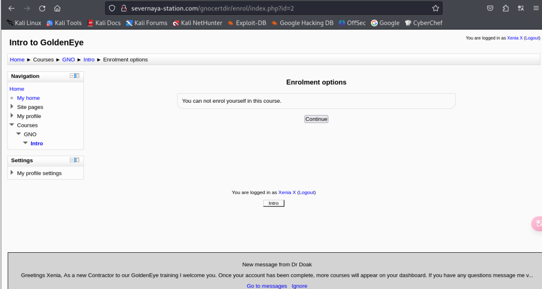Image resolution: width=542 pixels, height=289 pixels.
Task: Open the Firefox hamburger menu
Action: (x=536, y=8)
